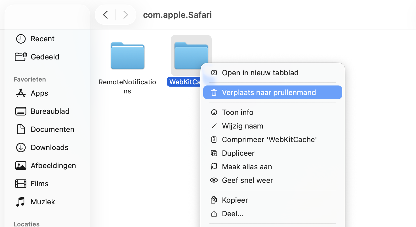Choose 'Toon info' for WebKitCache

(x=238, y=112)
